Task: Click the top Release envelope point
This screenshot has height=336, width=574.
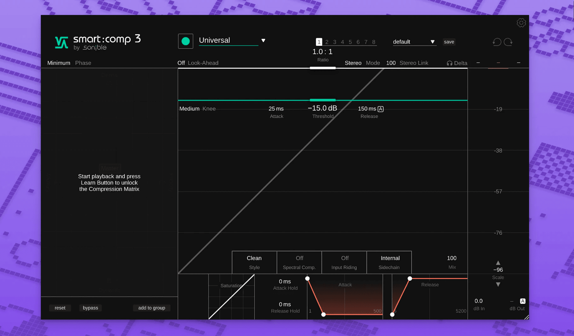Action: 410,278
